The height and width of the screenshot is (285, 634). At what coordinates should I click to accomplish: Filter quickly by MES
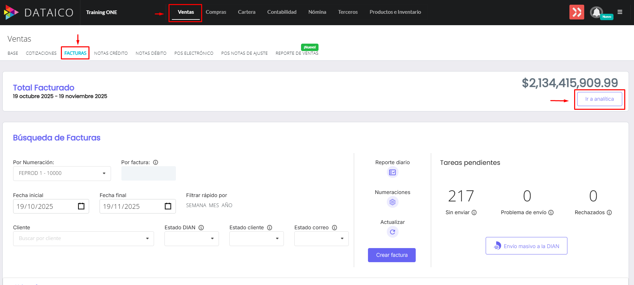click(214, 205)
